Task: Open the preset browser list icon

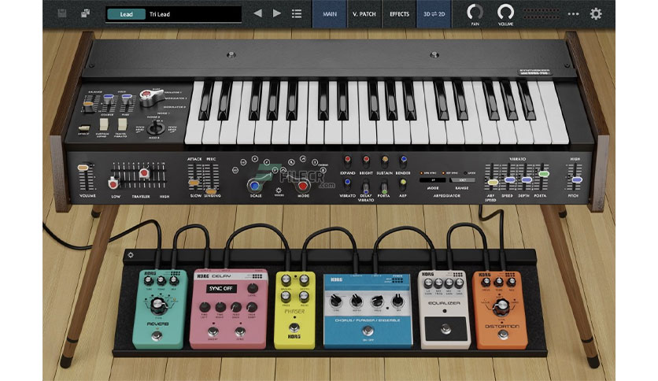Action: tap(297, 14)
